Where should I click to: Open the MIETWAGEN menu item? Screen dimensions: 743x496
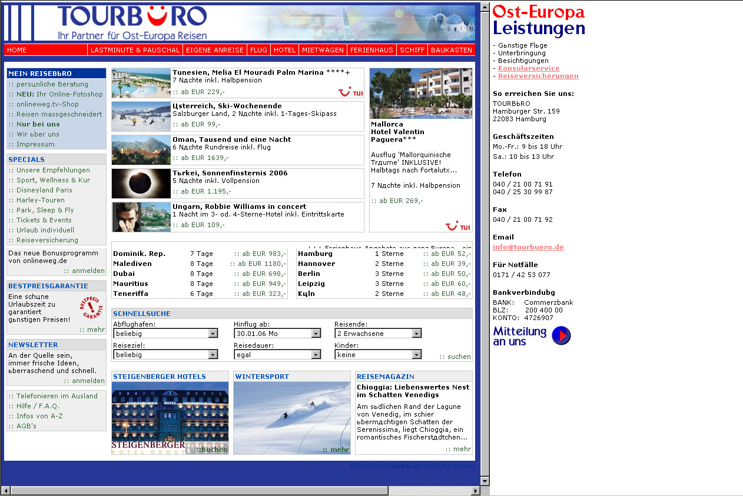click(x=323, y=50)
